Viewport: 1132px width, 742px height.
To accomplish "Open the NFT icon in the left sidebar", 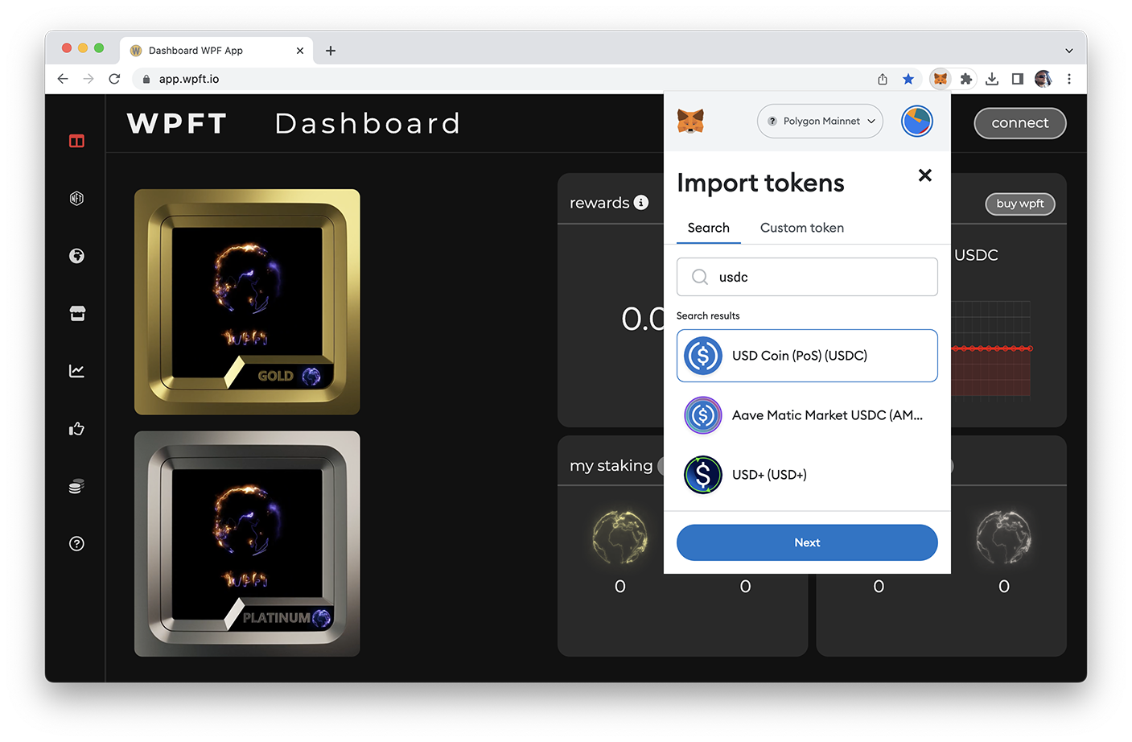I will [76, 198].
